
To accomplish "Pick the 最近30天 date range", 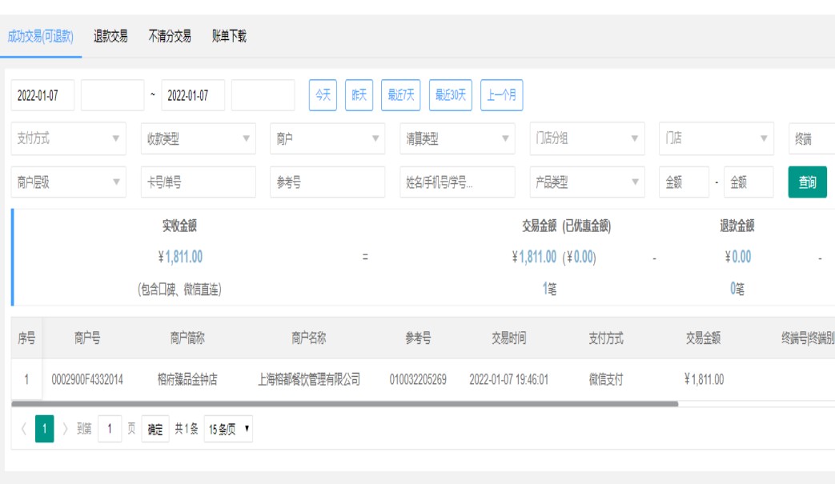I will coord(450,95).
